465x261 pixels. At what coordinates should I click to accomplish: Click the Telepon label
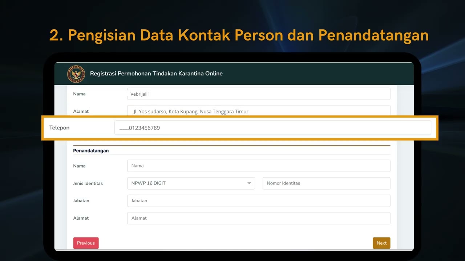click(59, 128)
